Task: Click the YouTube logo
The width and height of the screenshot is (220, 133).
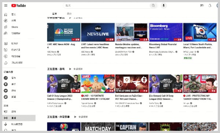Action: pyautogui.click(x=19, y=5)
